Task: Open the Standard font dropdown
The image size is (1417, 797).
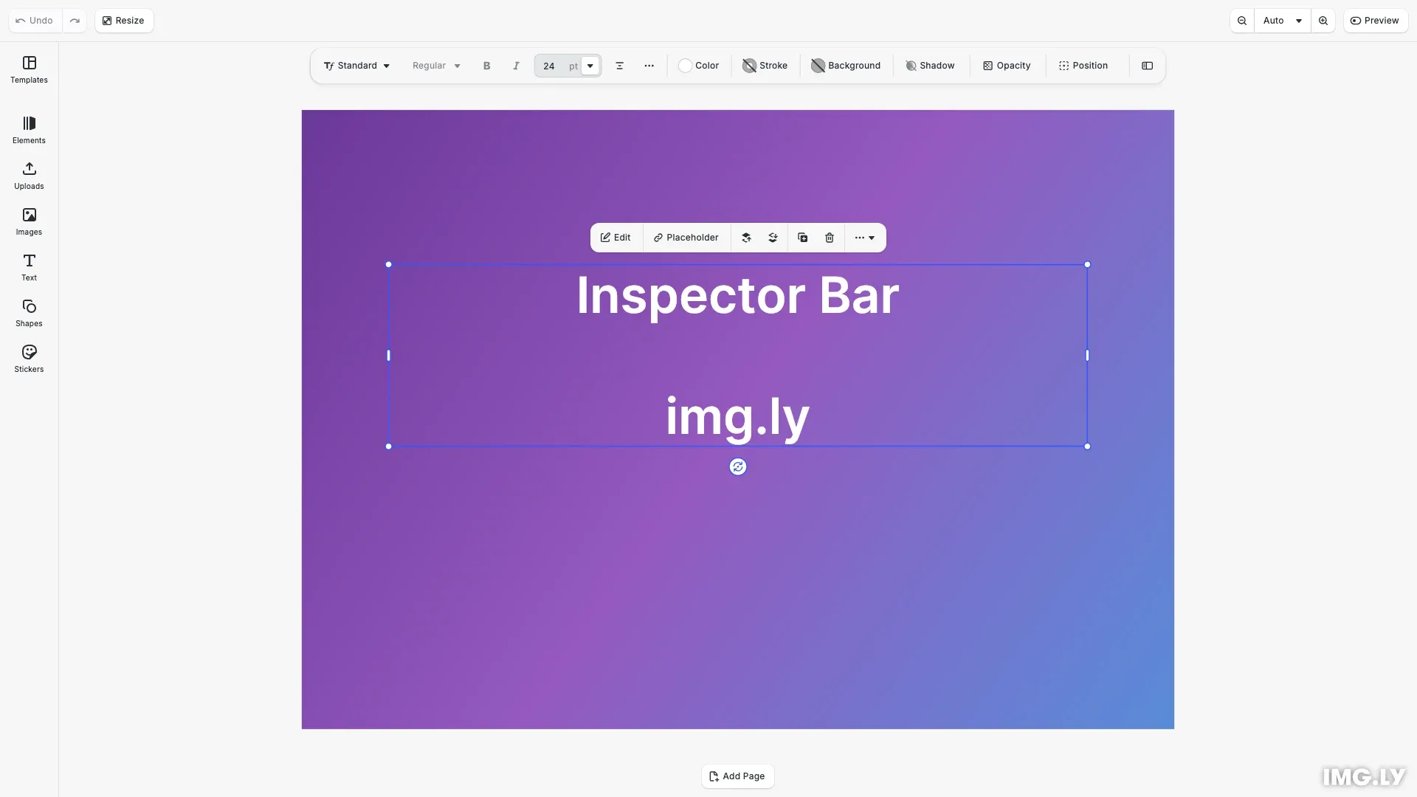Action: [356, 66]
